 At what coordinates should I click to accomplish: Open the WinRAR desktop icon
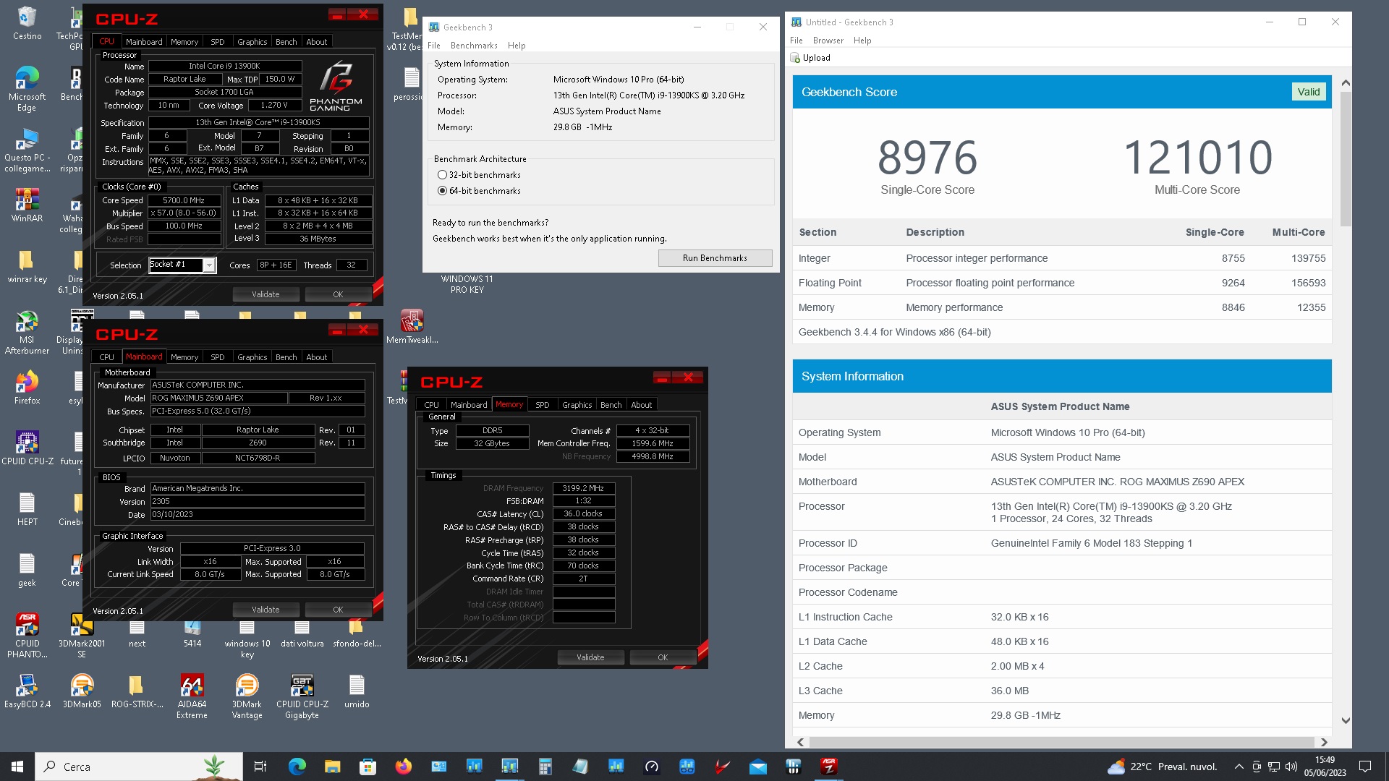tap(27, 205)
